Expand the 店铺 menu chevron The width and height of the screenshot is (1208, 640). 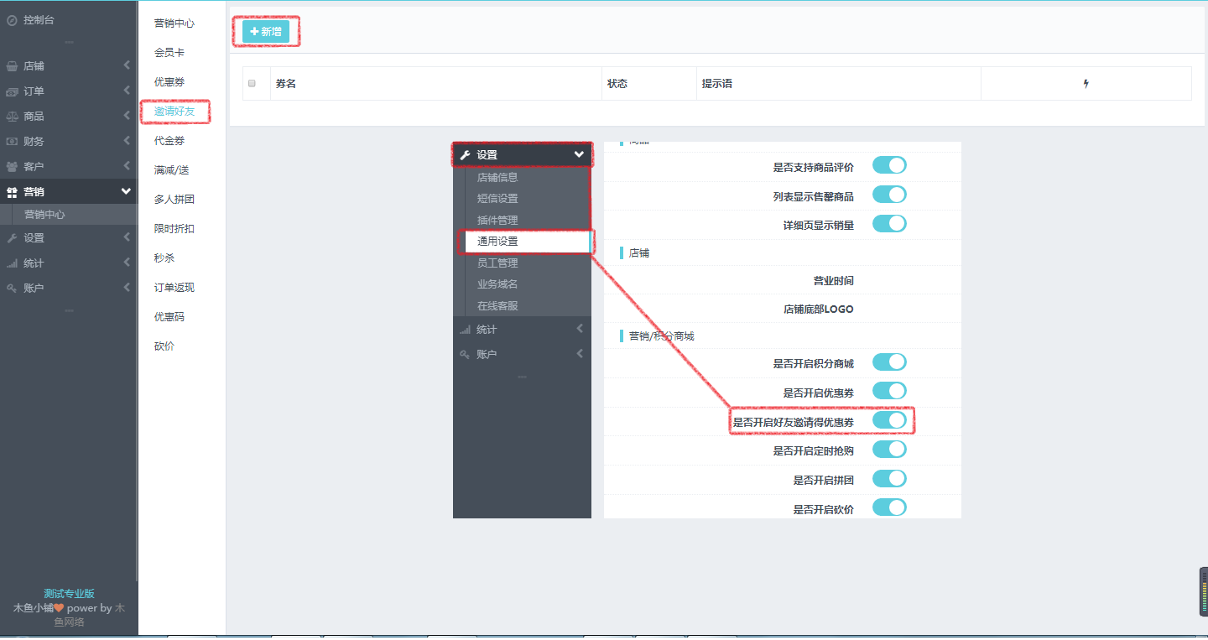(x=127, y=66)
